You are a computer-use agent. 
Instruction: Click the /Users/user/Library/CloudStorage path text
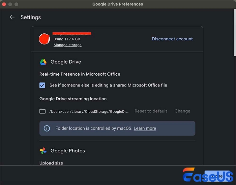[x=89, y=111]
